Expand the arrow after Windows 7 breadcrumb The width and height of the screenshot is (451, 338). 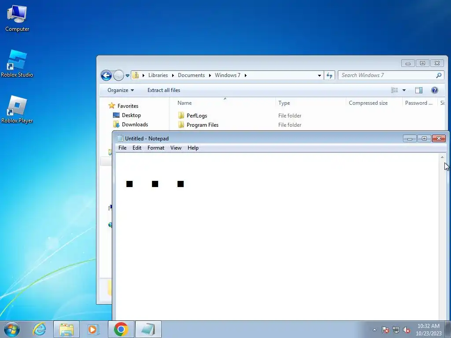[x=246, y=75]
